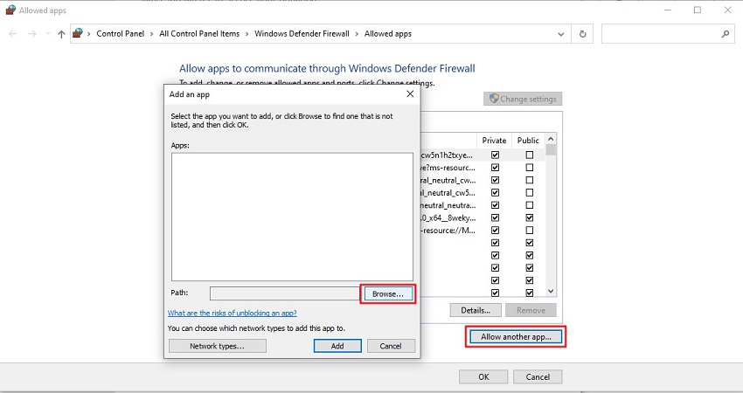Click the allowed apps list vertical scrollbar
This screenshot has height=393, width=743.
[552, 218]
